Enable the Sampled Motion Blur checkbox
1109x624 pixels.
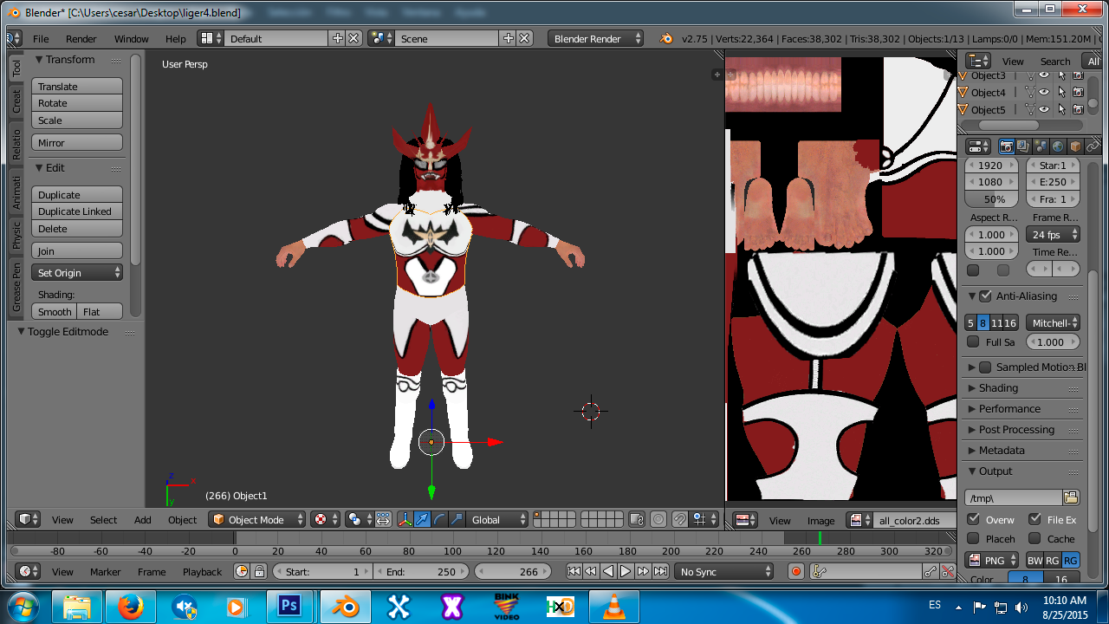tap(985, 367)
